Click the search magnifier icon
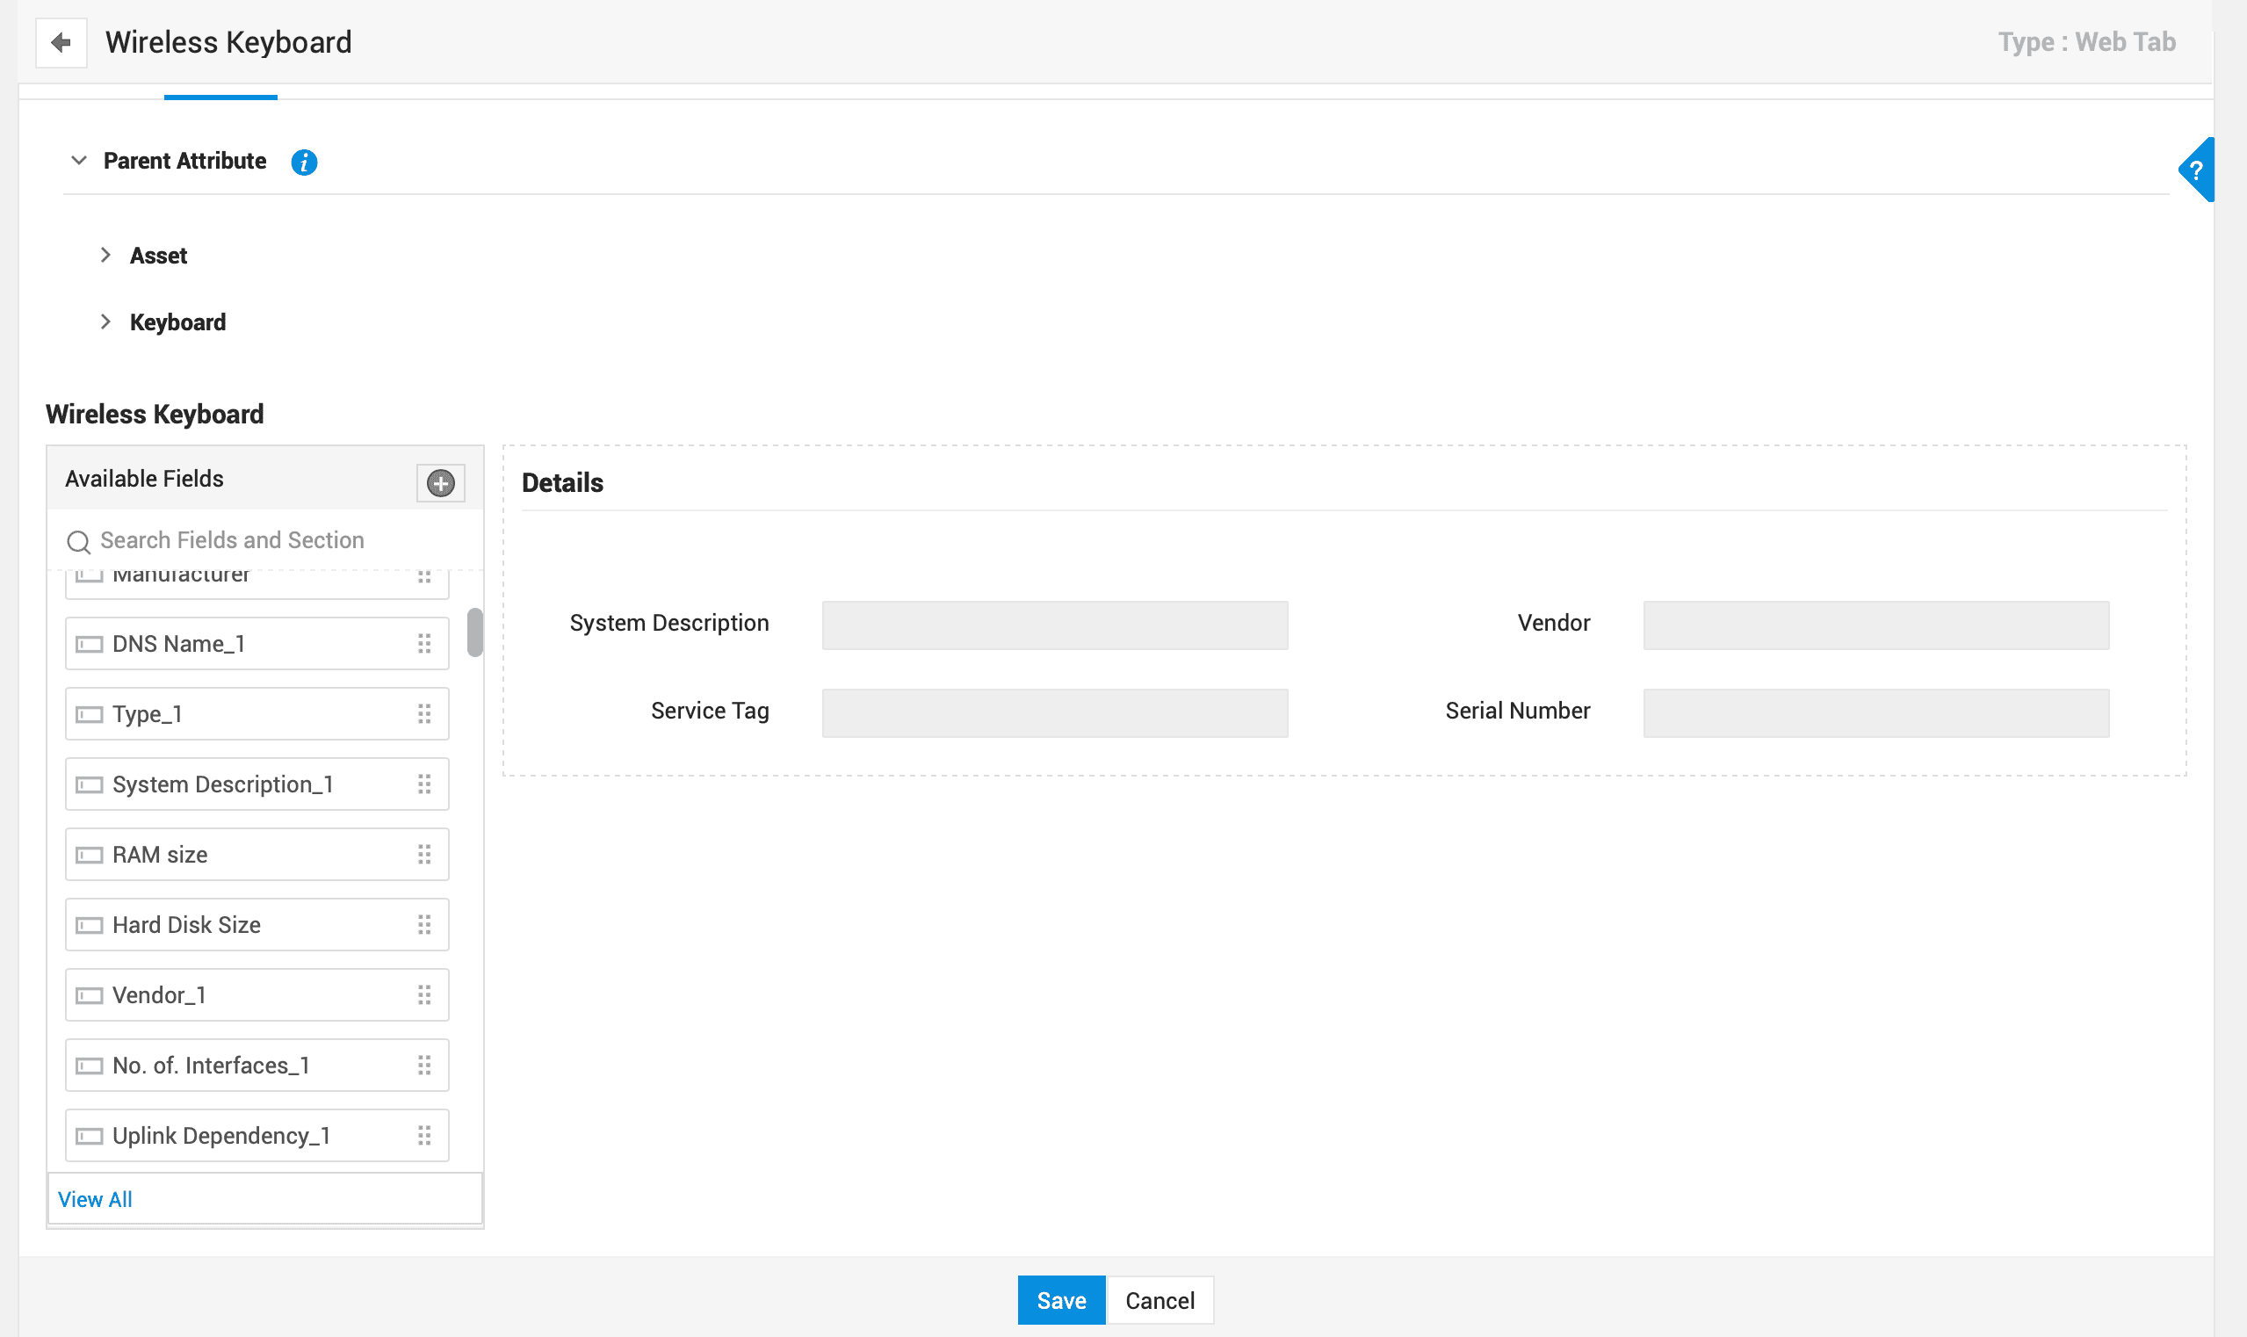The image size is (2247, 1337). (78, 541)
